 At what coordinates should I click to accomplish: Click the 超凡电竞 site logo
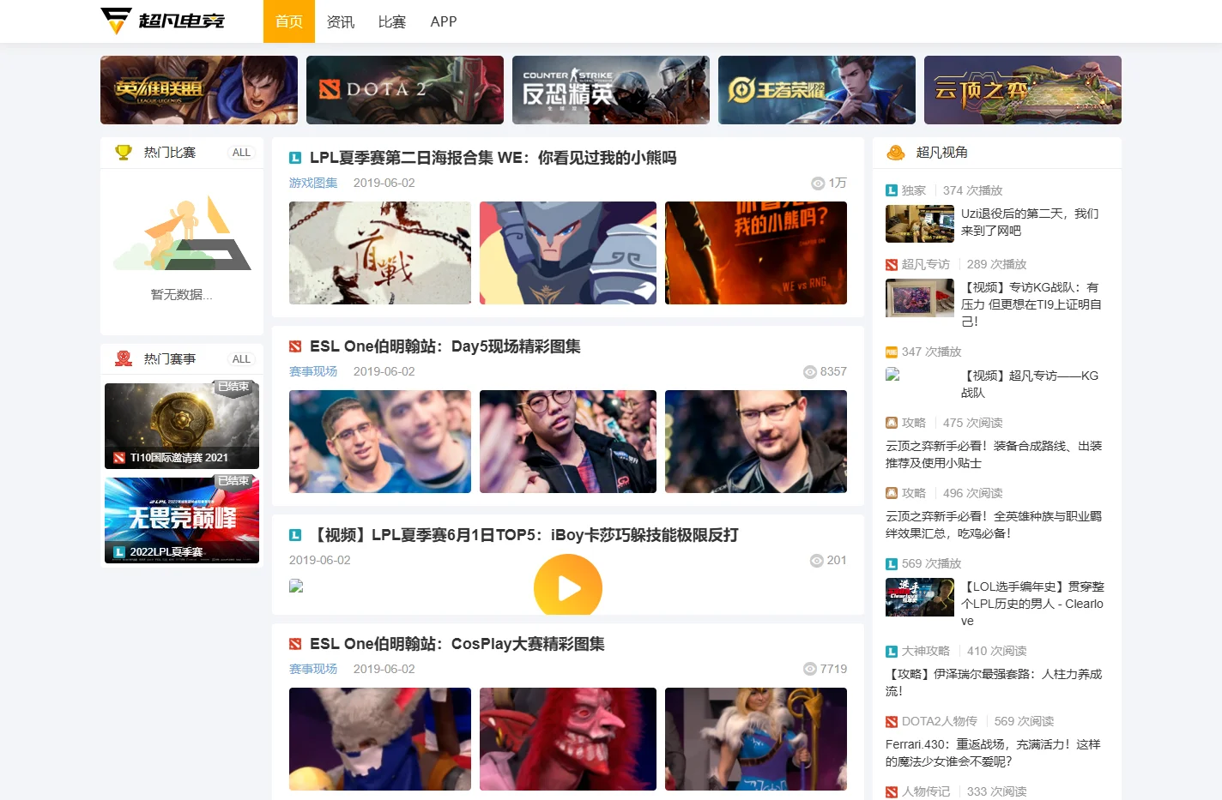162,21
